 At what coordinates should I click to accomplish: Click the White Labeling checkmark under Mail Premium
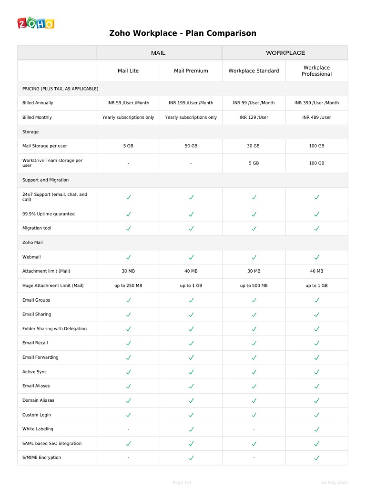191,429
